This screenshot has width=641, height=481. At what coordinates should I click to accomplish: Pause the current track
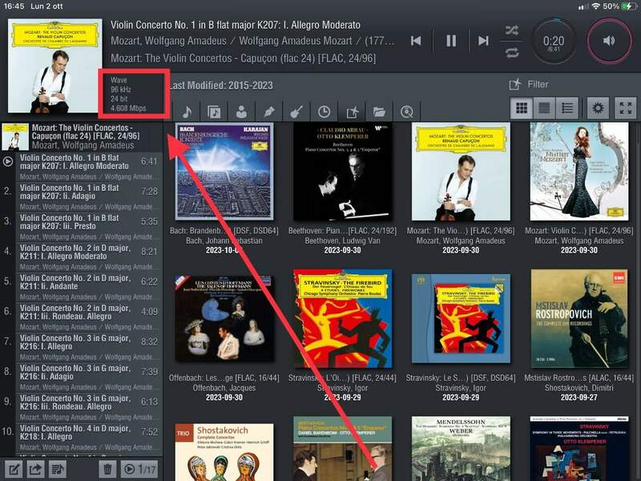(451, 40)
